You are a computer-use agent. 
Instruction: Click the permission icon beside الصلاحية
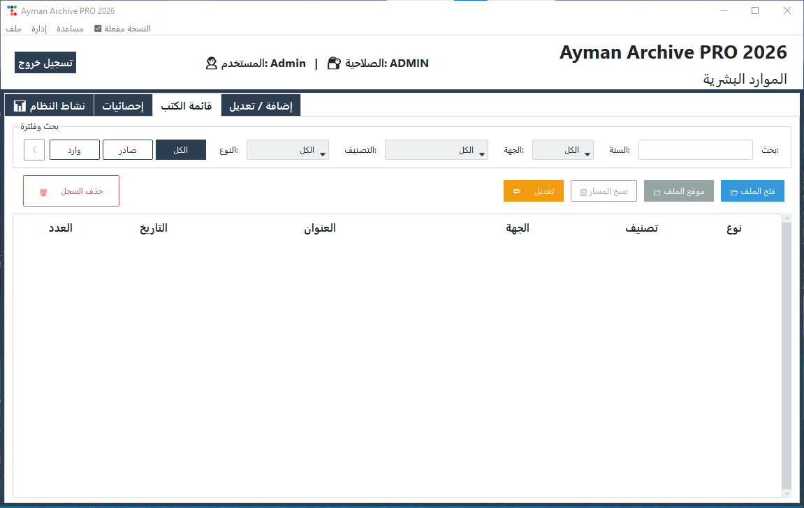click(334, 63)
